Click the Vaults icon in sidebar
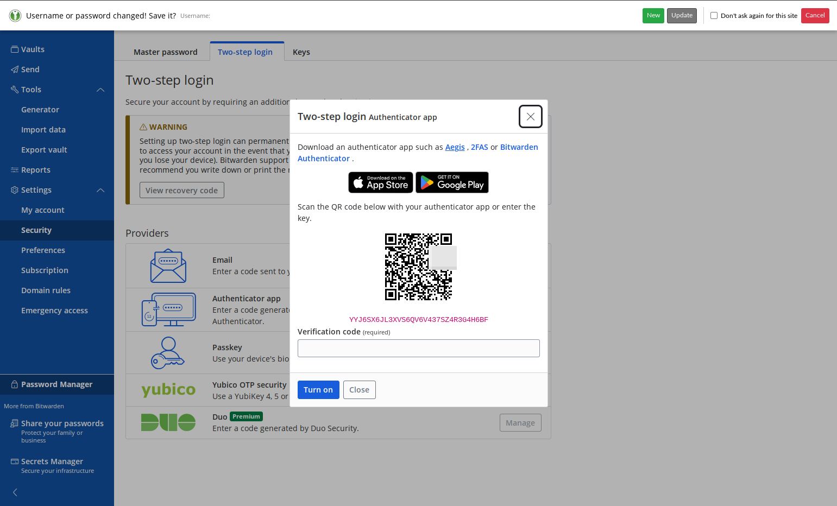The image size is (837, 506). click(15, 49)
